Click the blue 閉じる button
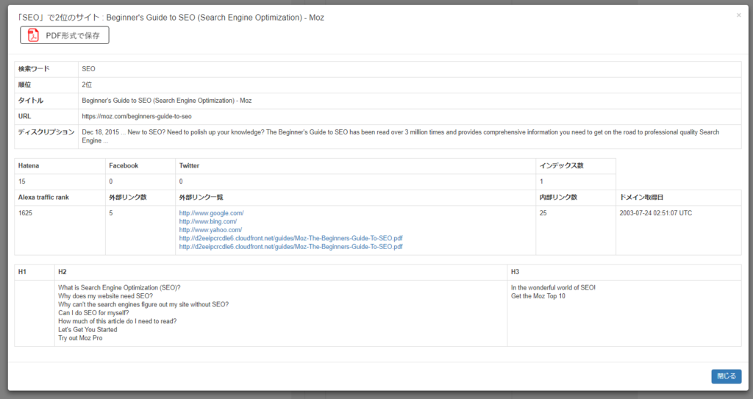The height and width of the screenshot is (399, 753). 726,376
